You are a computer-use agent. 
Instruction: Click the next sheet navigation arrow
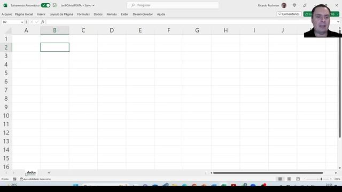(x=13, y=173)
